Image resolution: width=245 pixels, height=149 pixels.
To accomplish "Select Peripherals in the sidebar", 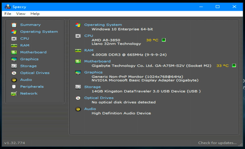I will (x=32, y=87).
